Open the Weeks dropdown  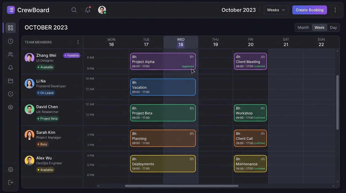[276, 10]
